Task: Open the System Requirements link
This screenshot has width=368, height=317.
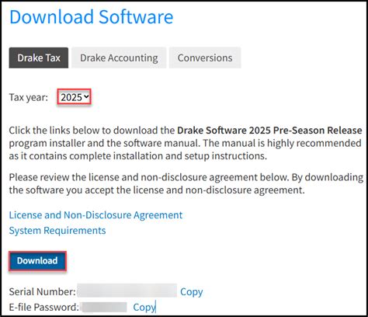Action: point(57,230)
